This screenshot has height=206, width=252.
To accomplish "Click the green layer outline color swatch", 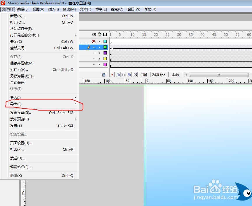I will pos(105,47).
